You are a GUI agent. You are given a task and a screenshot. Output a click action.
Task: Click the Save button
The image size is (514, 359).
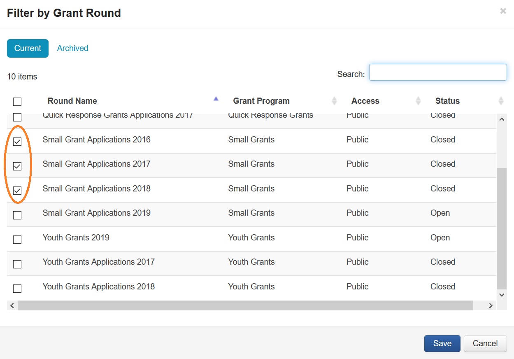tap(442, 343)
